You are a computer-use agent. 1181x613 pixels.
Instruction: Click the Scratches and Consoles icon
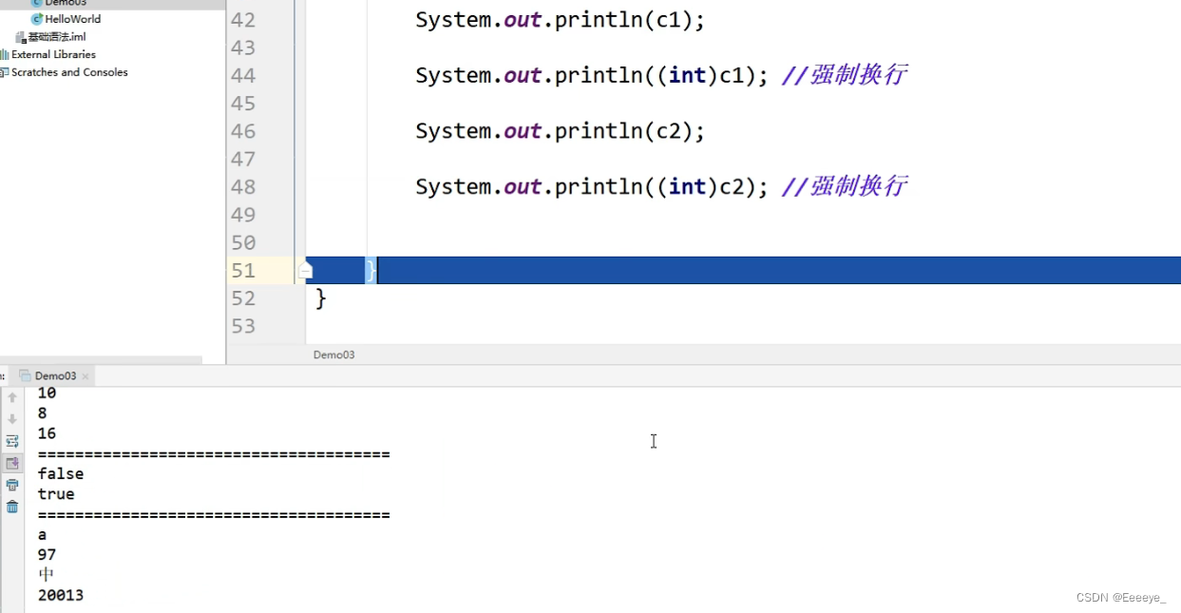tap(5, 72)
